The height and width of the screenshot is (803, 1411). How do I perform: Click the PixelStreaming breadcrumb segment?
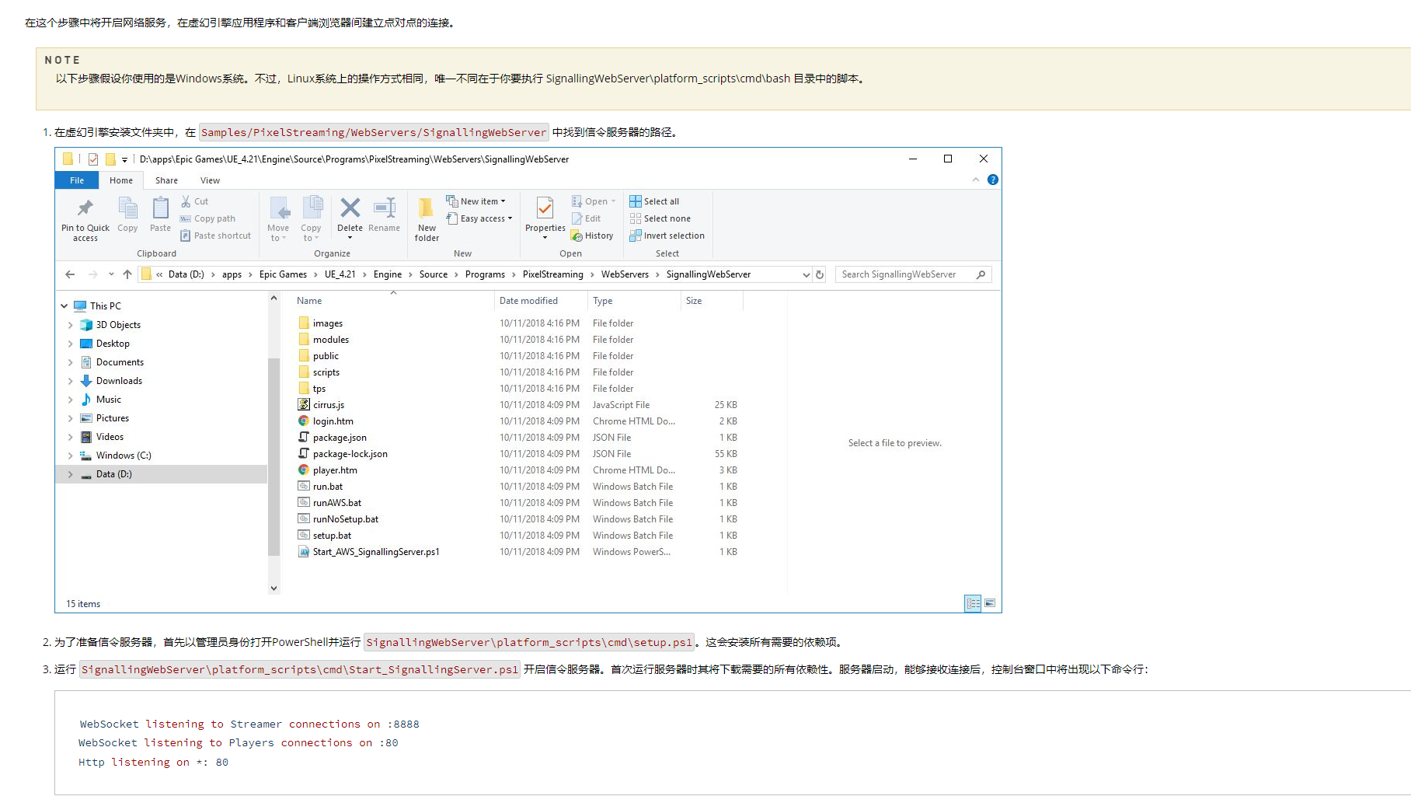pos(552,274)
